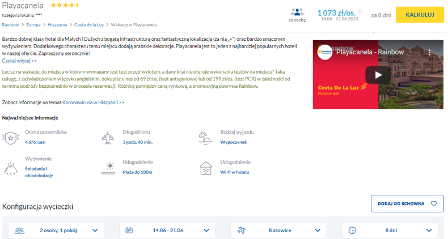
Task: Click the sun and waves beach icon
Action: (108, 168)
